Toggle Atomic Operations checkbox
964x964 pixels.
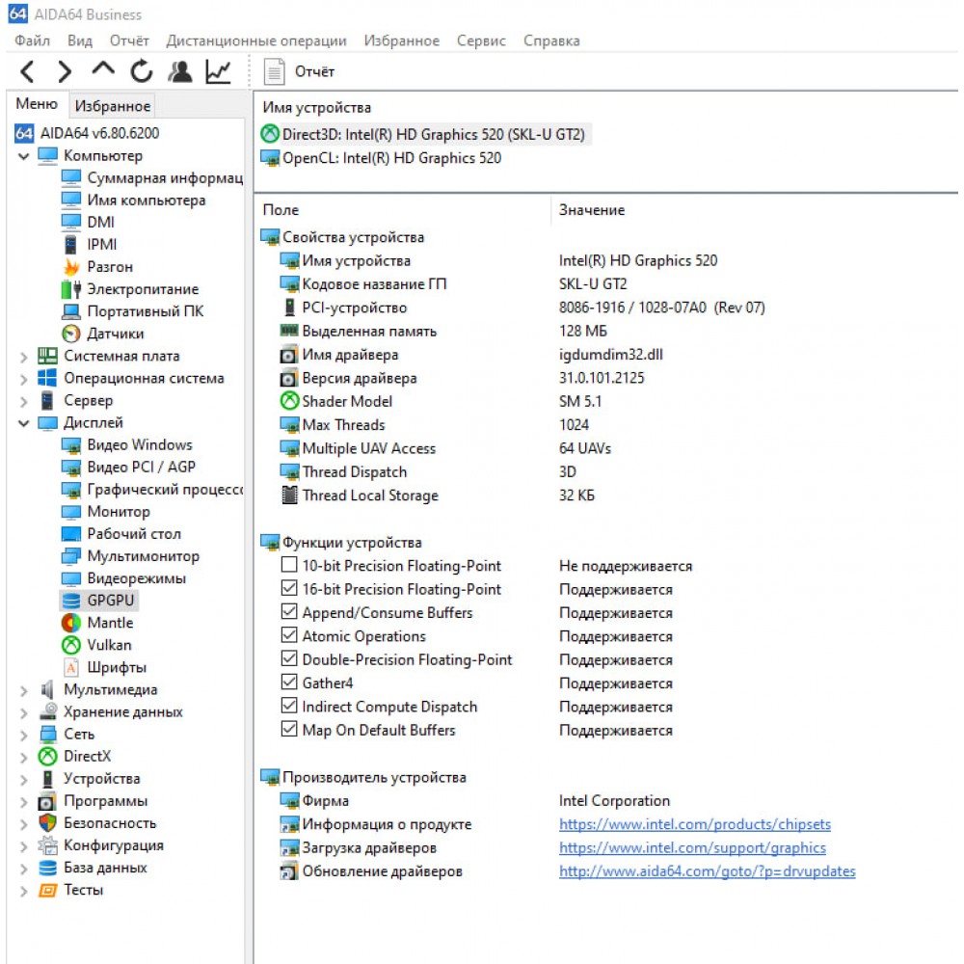click(x=289, y=635)
